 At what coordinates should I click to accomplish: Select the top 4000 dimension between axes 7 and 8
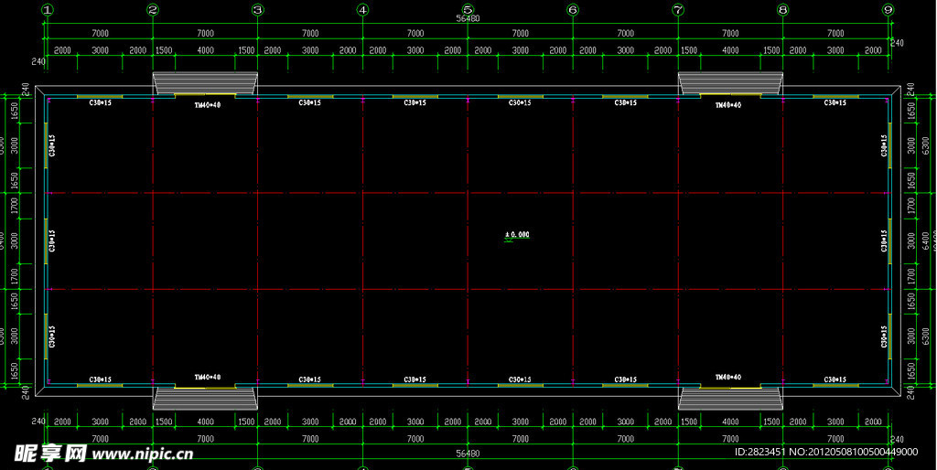pyautogui.click(x=730, y=50)
